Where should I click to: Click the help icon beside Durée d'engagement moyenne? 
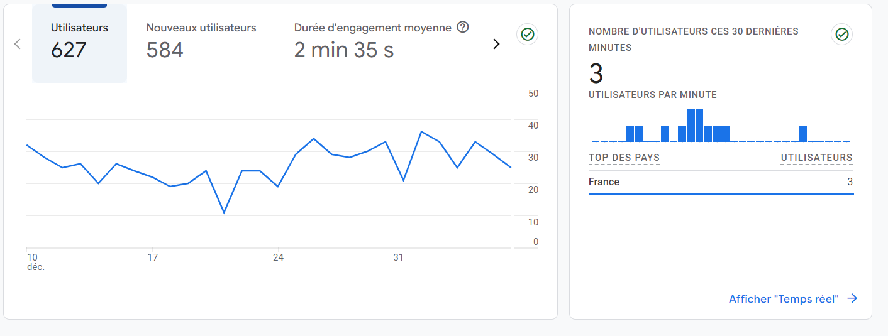pyautogui.click(x=463, y=27)
